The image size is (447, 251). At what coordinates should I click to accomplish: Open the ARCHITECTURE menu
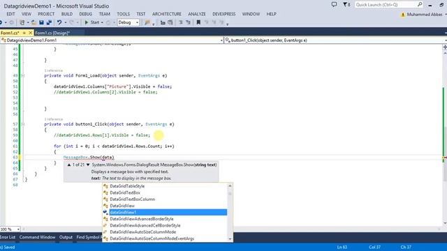pos(167,14)
